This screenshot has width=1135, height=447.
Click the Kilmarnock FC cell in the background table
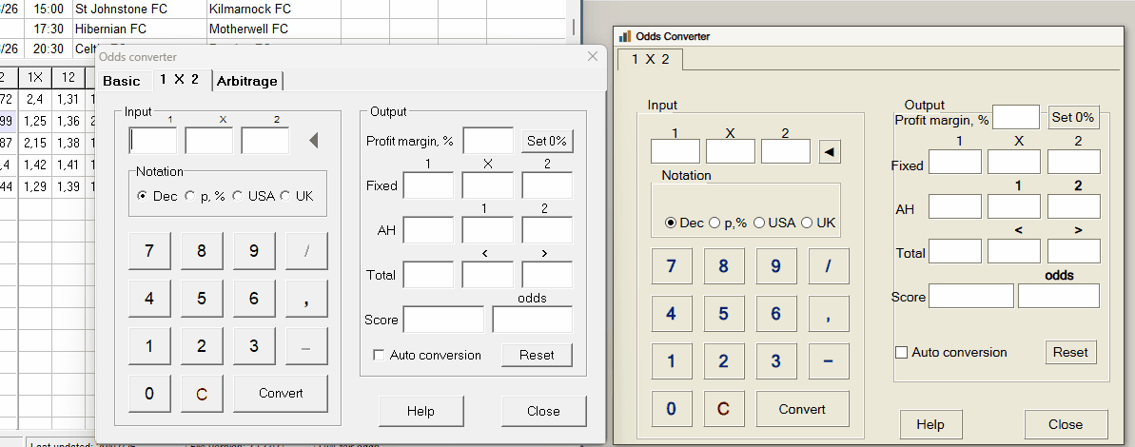coord(274,10)
